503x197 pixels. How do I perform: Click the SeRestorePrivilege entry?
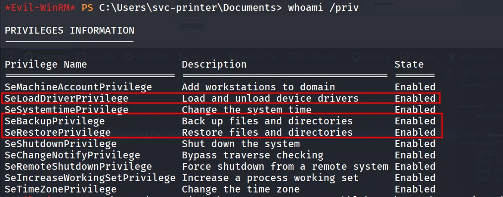coord(57,132)
